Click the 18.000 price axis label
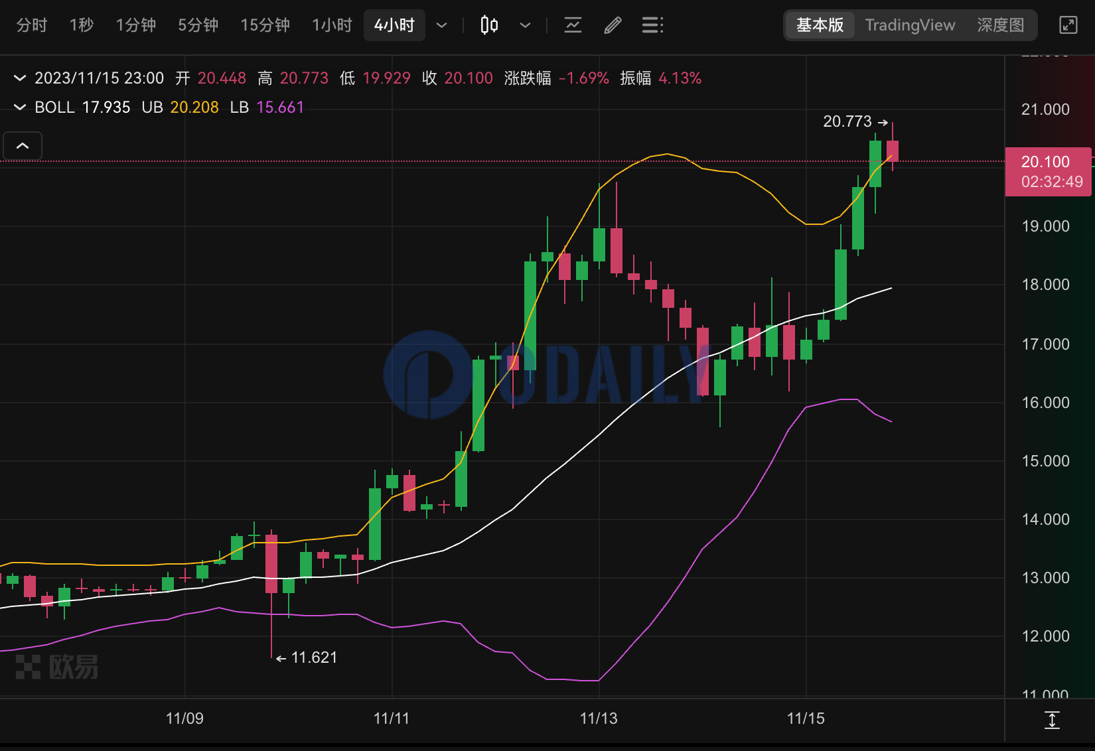The height and width of the screenshot is (751, 1095). [x=1045, y=285]
